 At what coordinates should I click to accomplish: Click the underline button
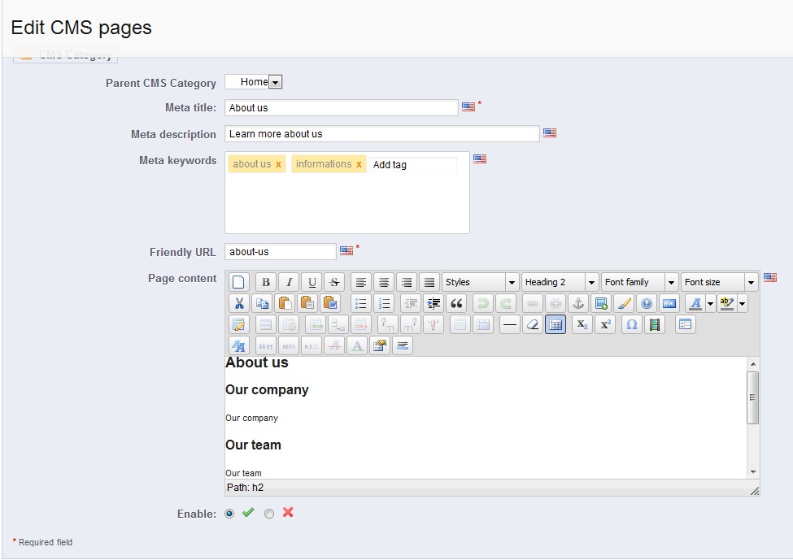click(x=311, y=282)
